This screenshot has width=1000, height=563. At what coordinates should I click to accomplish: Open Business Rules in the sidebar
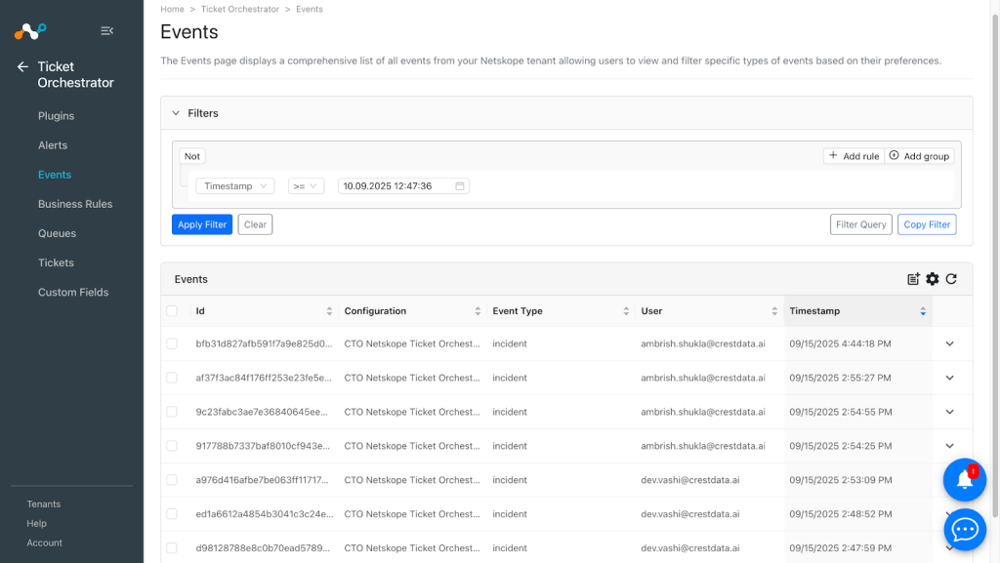75,204
